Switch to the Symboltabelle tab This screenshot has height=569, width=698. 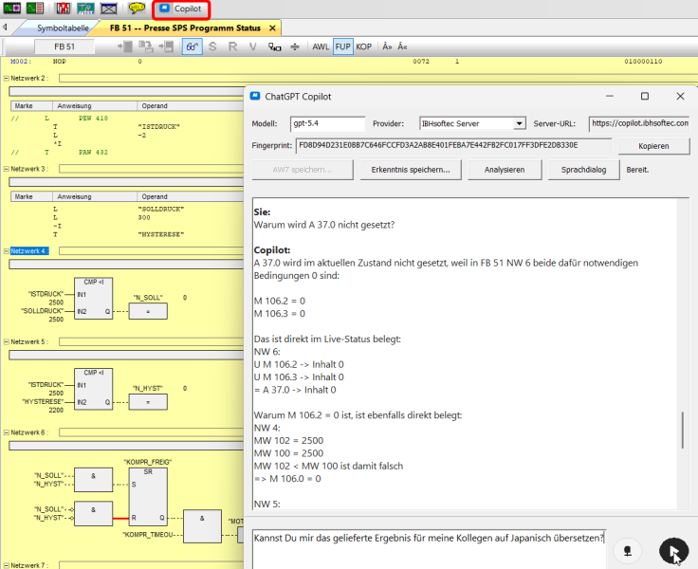pos(63,28)
